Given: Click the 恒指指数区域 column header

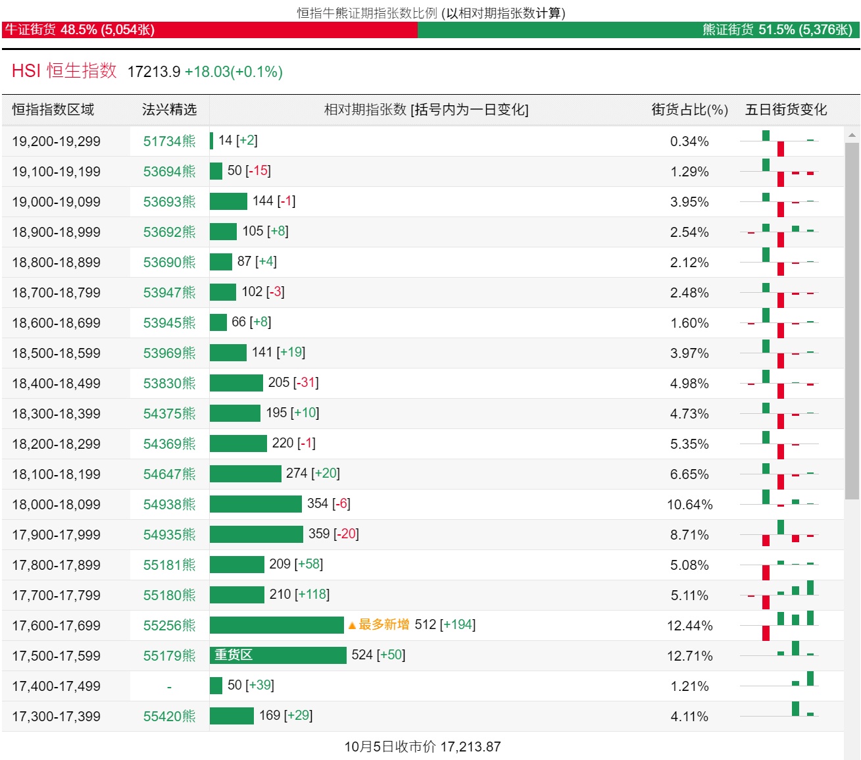Looking at the screenshot, I should [x=53, y=109].
